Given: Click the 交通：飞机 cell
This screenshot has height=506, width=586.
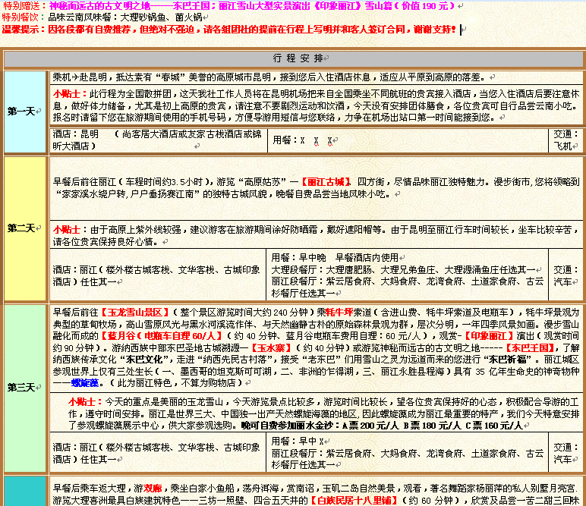Looking at the screenshot, I should click(x=562, y=140).
